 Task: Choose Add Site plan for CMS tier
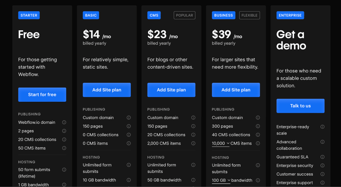(x=171, y=90)
